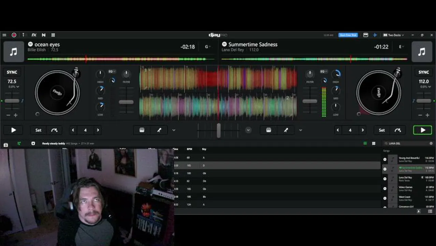Screen dimensions: 436x246
Task: Click the metronome tap icon in top toolbar
Action: click(24, 35)
